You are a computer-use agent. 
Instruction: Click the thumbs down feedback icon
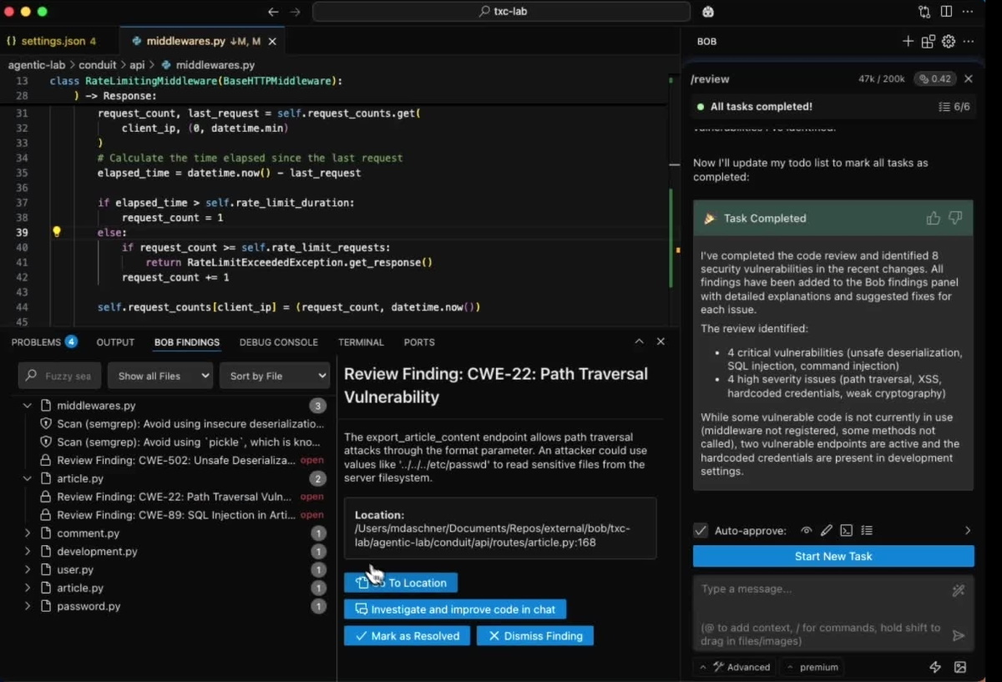[955, 219]
